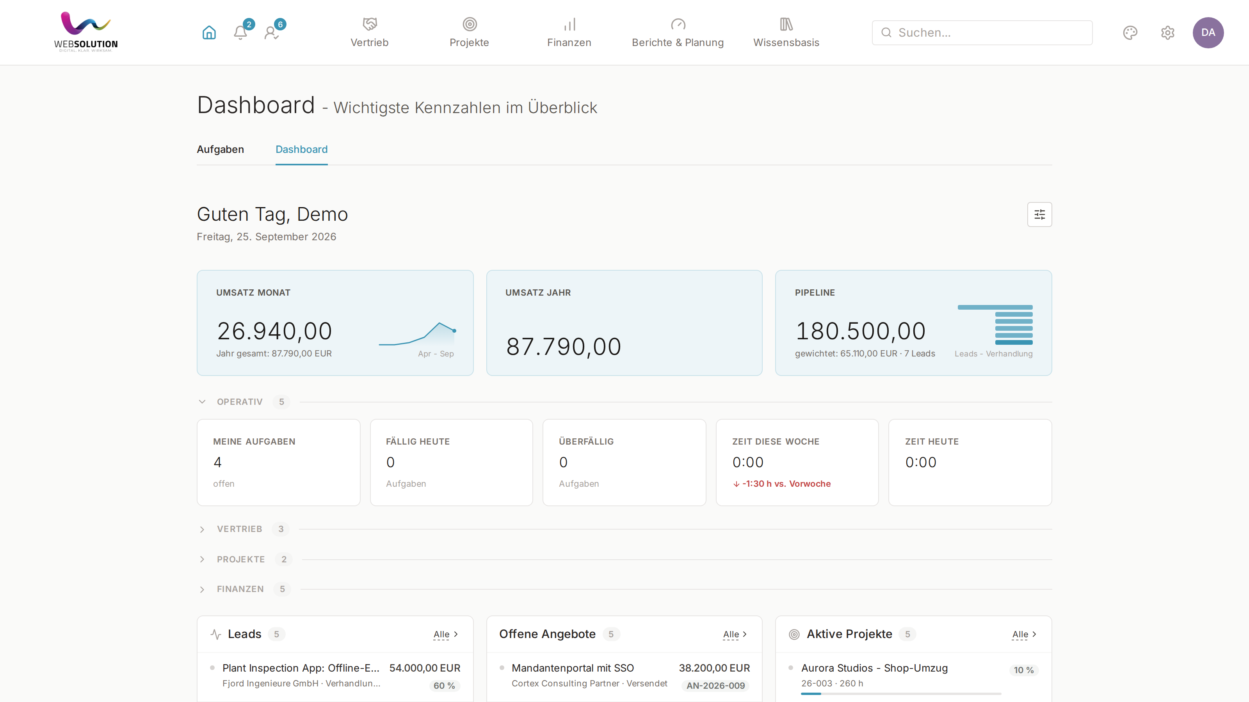Click the Projekte target icon

pos(469,24)
